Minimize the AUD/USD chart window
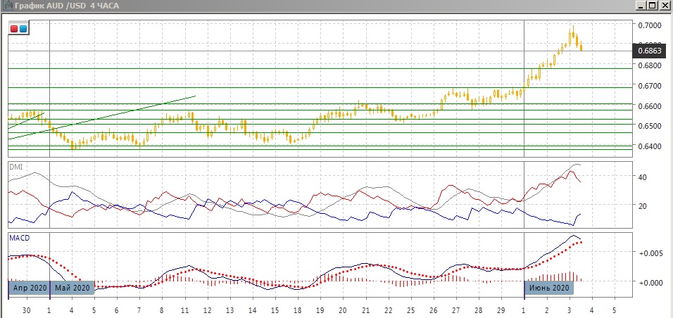This screenshot has height=318, width=673. 641,6
